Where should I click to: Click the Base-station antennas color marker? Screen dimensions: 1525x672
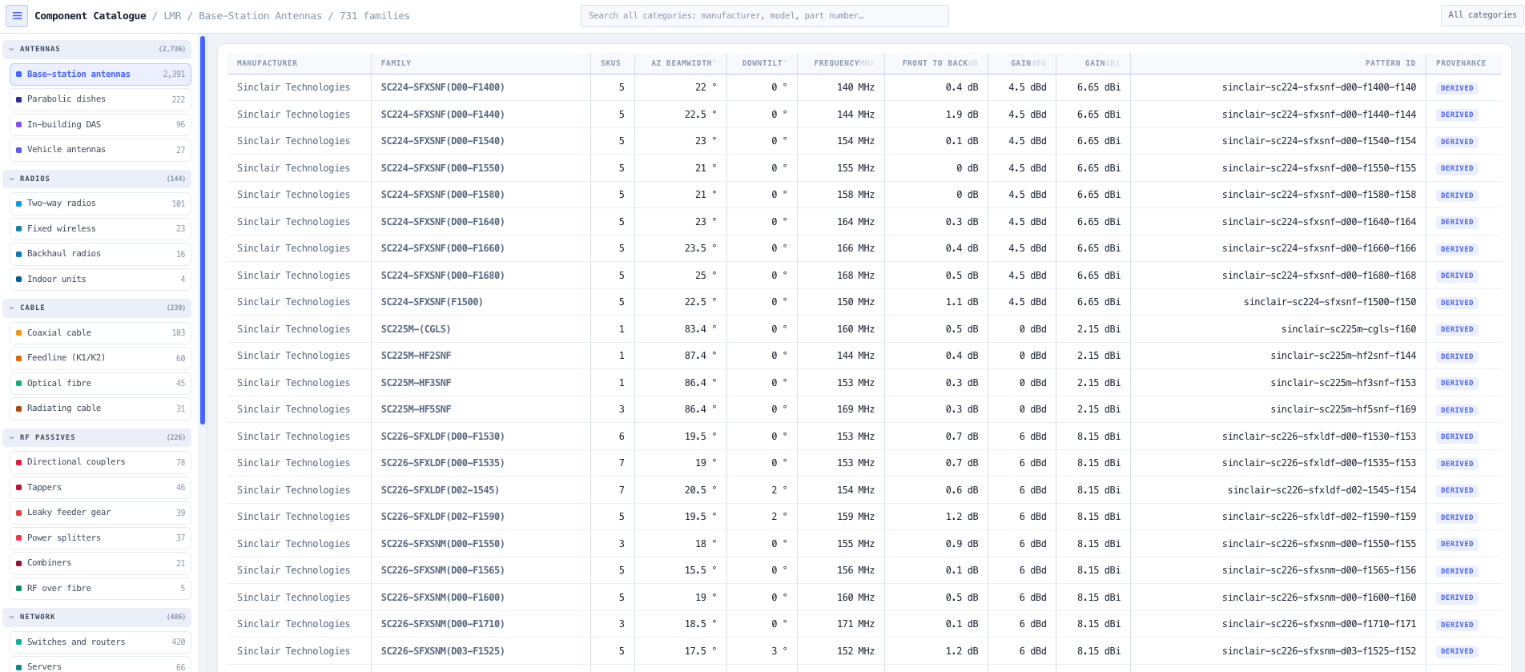pos(18,74)
